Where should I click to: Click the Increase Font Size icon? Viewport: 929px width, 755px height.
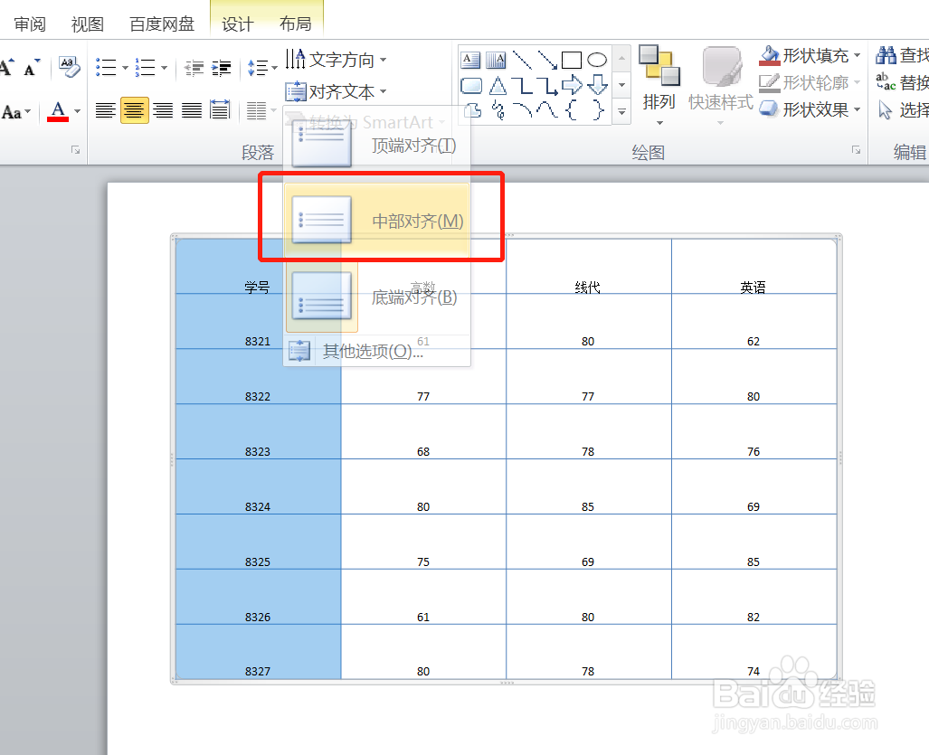pyautogui.click(x=6, y=67)
